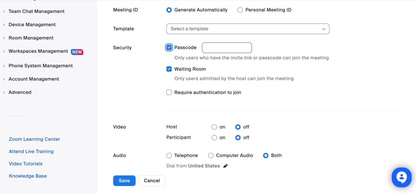The image size is (416, 194).
Task: Disable the Waiting Room checkbox
Action: (169, 69)
